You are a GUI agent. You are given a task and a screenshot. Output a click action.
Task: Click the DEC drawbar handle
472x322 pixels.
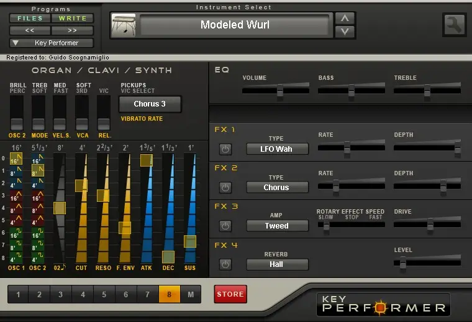168,257
